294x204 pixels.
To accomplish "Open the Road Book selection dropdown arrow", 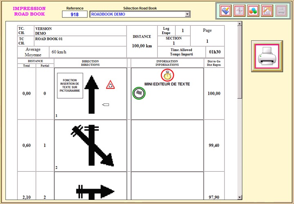I will pos(187,14).
